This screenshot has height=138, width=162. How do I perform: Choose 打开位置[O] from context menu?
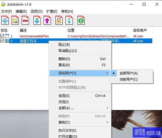point(80,136)
